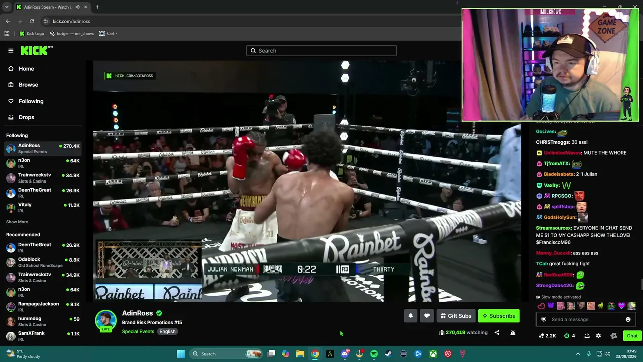
Task: Close the AdinRoss Stream tab
Action: pyautogui.click(x=86, y=7)
